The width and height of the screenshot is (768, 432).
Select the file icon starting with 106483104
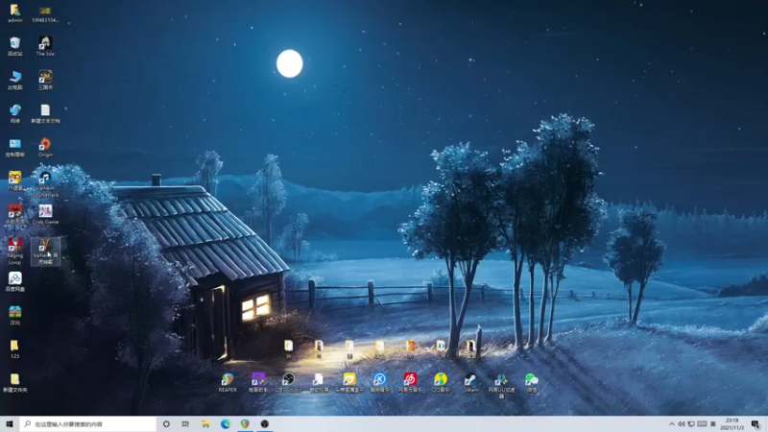pyautogui.click(x=45, y=13)
